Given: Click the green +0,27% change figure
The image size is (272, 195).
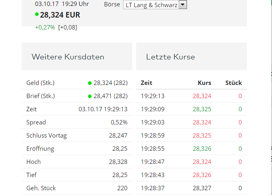Looking at the screenshot, I should click(x=45, y=28).
